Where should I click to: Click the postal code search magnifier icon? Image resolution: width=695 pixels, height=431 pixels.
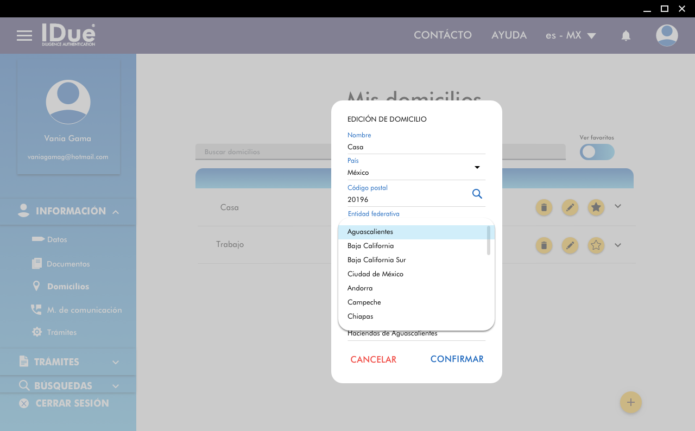(x=477, y=194)
